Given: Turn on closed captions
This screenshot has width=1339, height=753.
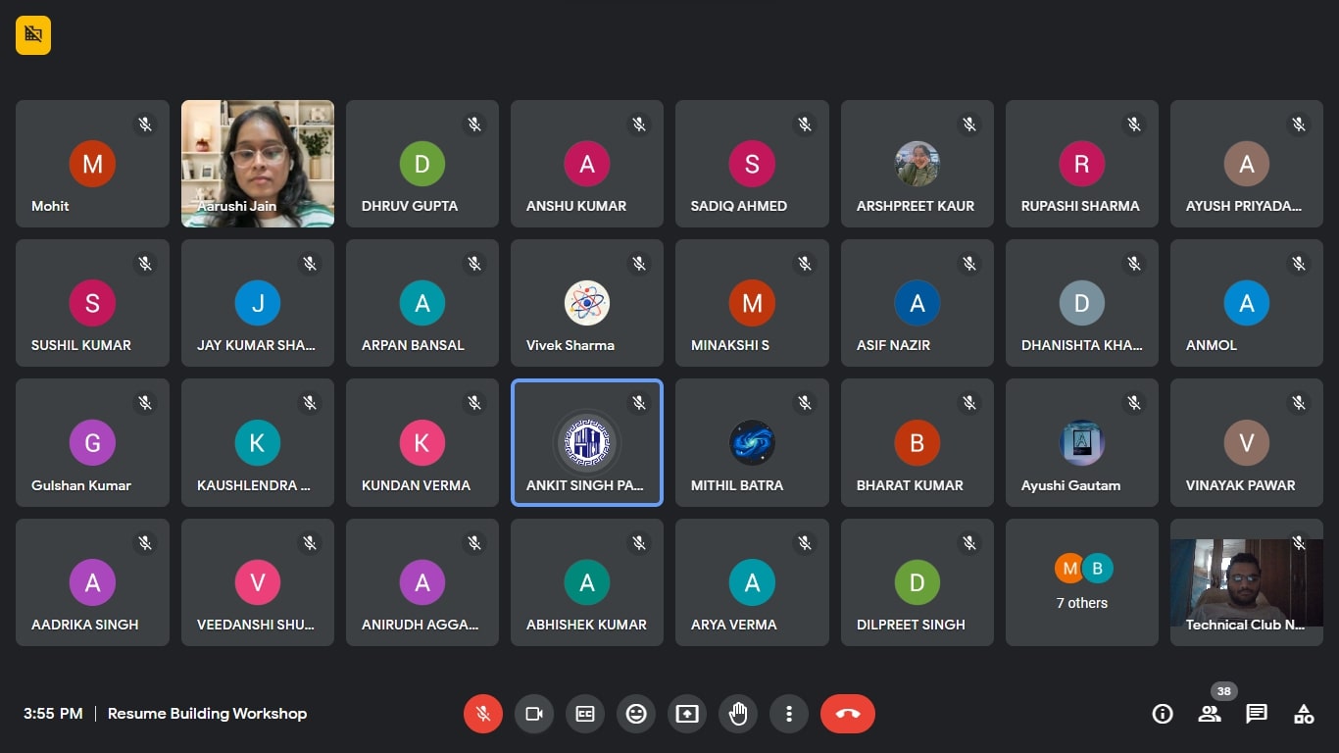Looking at the screenshot, I should pyautogui.click(x=585, y=714).
